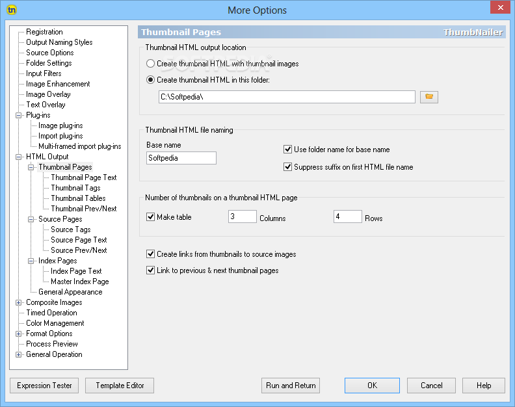The height and width of the screenshot is (407, 515).
Task: Open the Registration options page
Action: tap(44, 32)
